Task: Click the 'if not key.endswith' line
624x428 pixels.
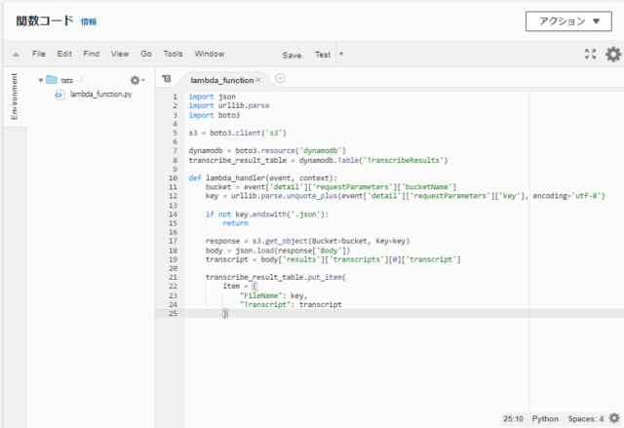Action: [x=267, y=214]
